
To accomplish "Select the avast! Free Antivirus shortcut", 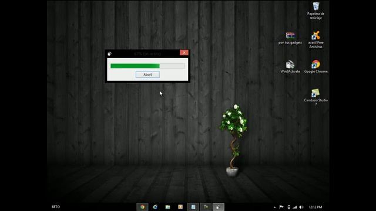I will tap(315, 39).
